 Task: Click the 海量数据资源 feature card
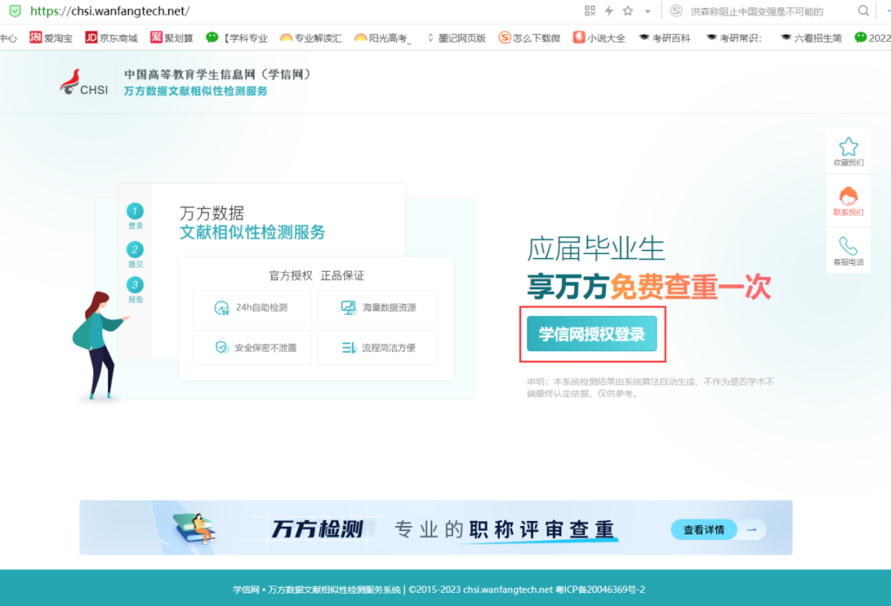378,308
